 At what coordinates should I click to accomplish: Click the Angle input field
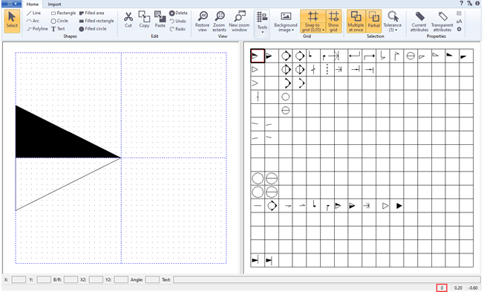click(x=152, y=279)
